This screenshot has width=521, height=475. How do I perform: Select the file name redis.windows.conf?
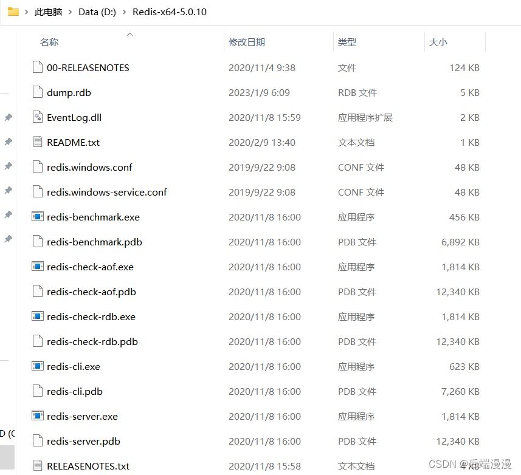click(x=89, y=167)
